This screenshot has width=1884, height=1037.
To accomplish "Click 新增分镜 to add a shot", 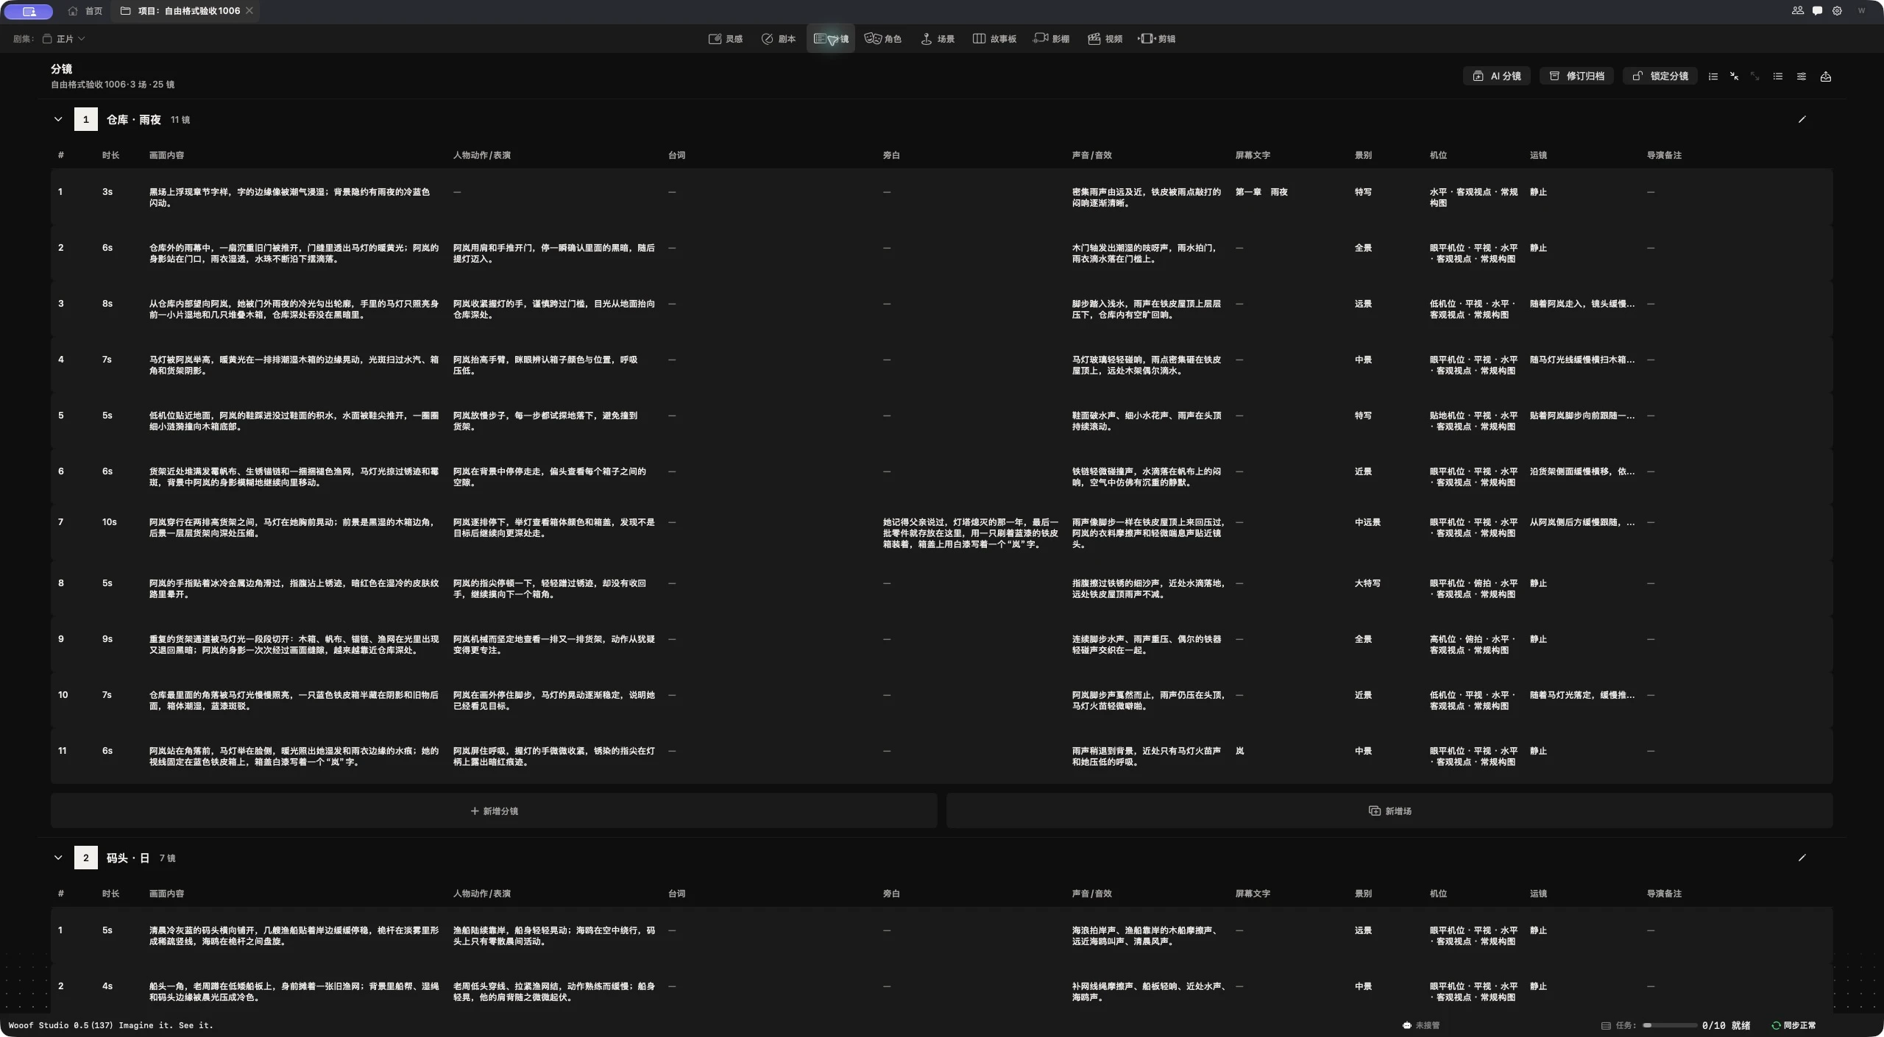I will [x=494, y=810].
